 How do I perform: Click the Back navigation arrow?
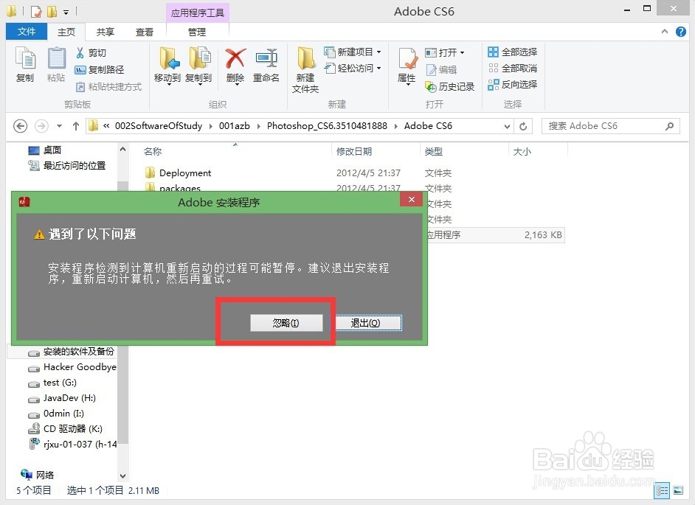point(20,126)
